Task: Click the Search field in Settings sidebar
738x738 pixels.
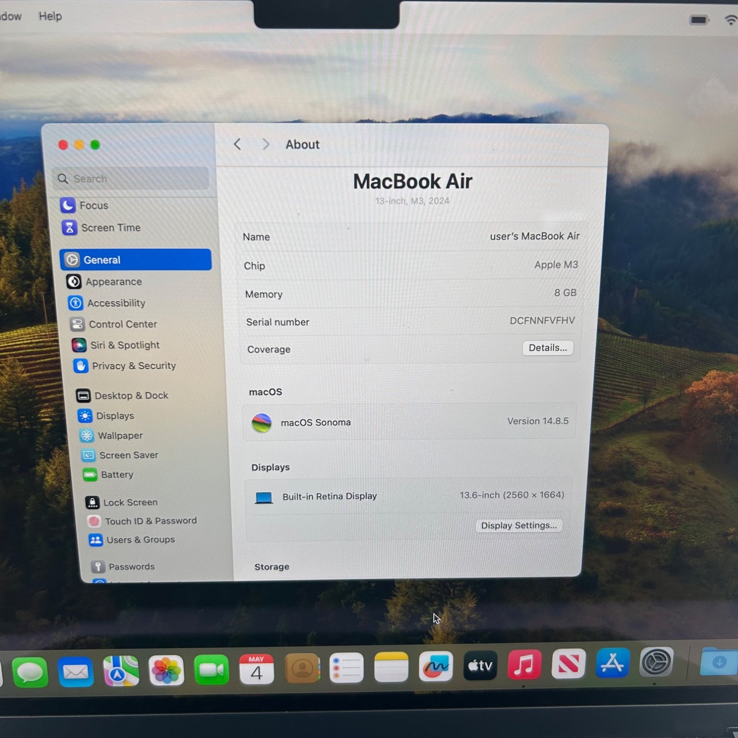Action: pos(132,179)
